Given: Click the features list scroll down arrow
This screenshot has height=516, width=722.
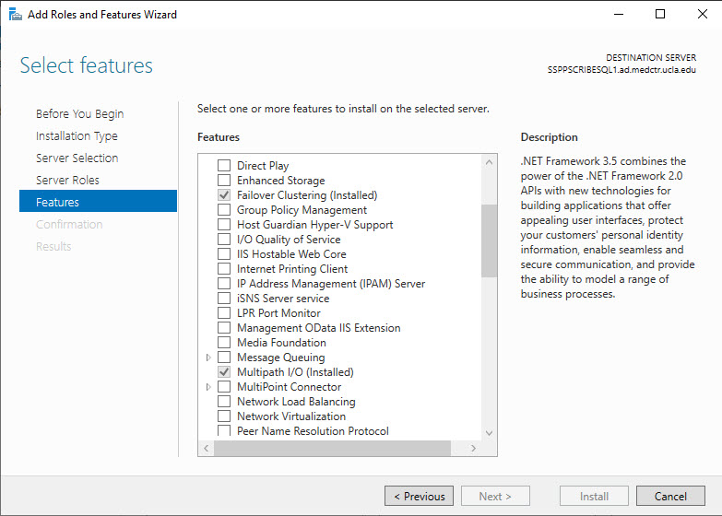Looking at the screenshot, I should click(x=489, y=433).
